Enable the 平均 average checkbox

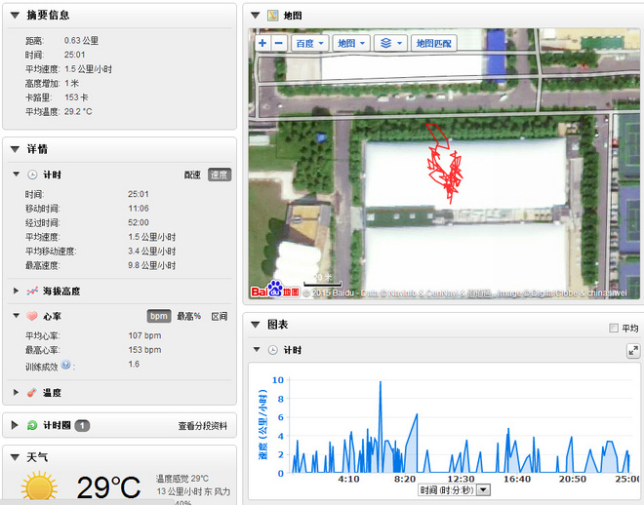[x=613, y=329]
